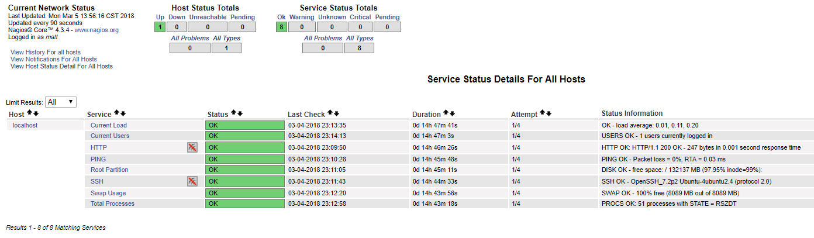Sort Attempt column descending with down arrow
814x238 pixels.
coord(549,113)
